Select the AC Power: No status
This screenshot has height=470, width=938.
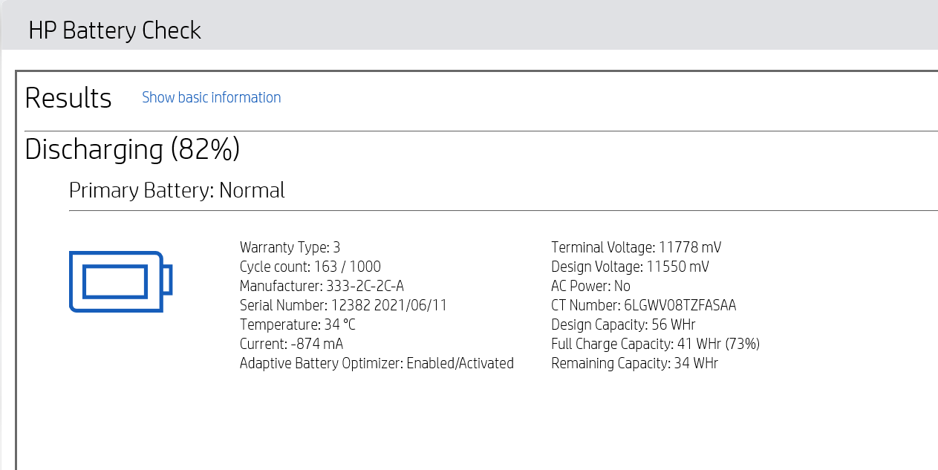[590, 286]
